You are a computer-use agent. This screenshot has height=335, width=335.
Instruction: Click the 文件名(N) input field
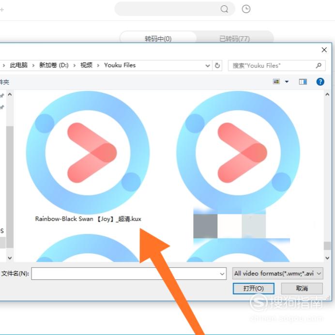coord(129,274)
